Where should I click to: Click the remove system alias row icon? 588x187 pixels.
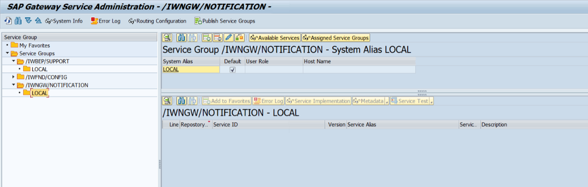point(218,38)
